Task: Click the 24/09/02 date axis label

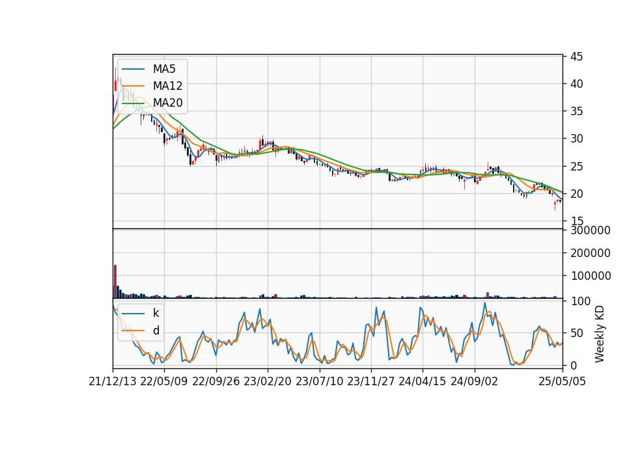Action: coord(475,381)
